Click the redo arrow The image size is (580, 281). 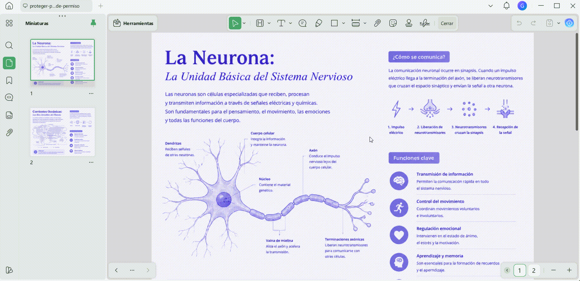[533, 23]
